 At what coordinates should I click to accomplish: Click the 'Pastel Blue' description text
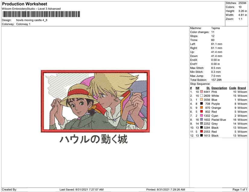[x=219, y=120]
